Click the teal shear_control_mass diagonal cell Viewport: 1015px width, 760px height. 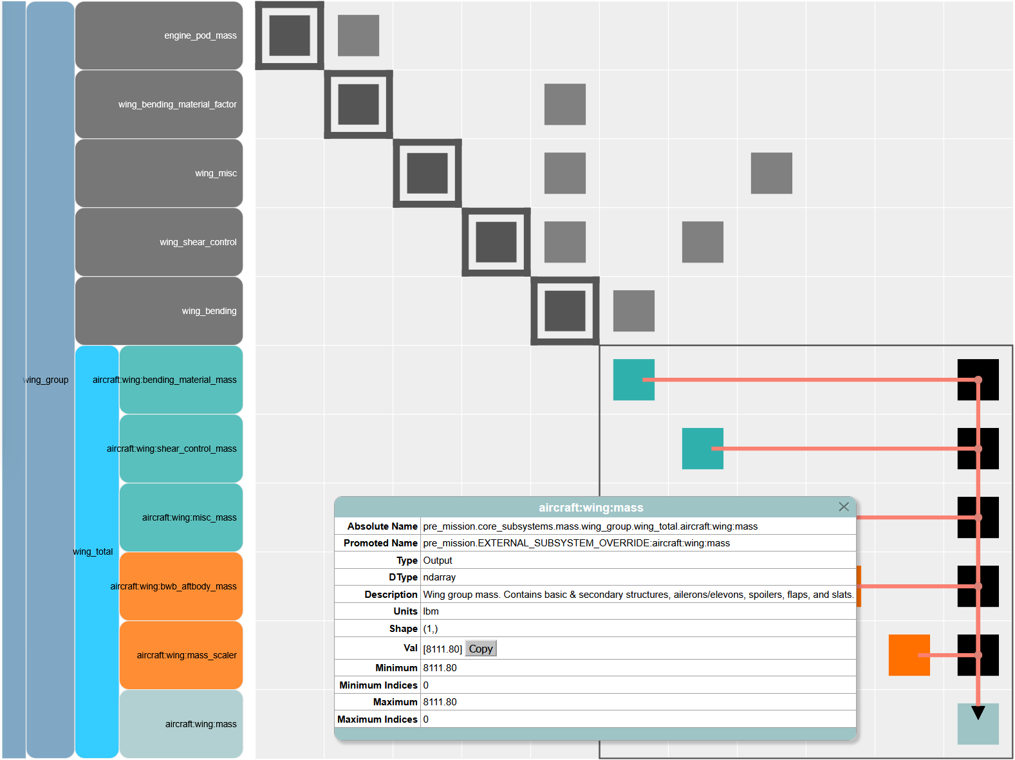(702, 449)
